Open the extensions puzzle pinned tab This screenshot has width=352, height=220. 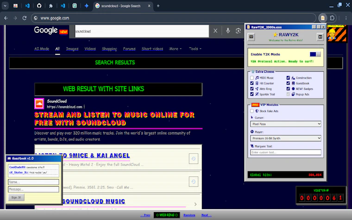click(51, 6)
